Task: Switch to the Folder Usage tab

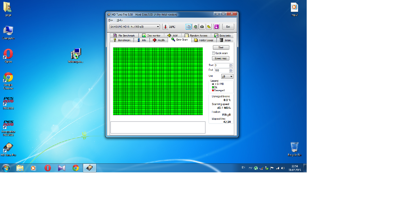Action: click(x=204, y=40)
